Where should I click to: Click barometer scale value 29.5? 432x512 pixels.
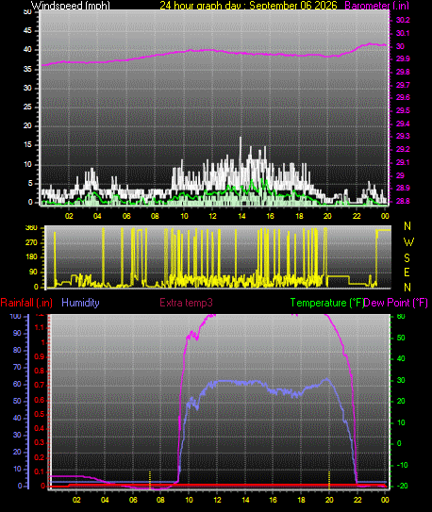(x=403, y=110)
